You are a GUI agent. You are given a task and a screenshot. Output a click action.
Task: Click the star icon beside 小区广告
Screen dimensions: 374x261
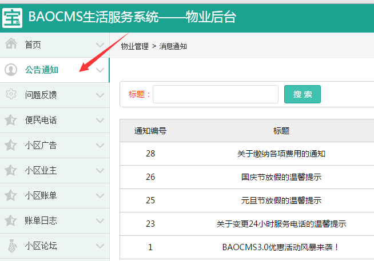tap(10, 145)
